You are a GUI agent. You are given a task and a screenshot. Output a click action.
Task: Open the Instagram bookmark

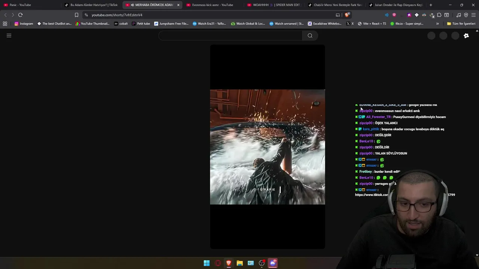(24, 24)
